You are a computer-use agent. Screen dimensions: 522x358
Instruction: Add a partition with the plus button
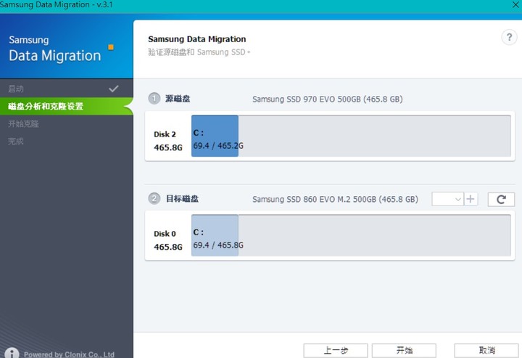pos(471,199)
